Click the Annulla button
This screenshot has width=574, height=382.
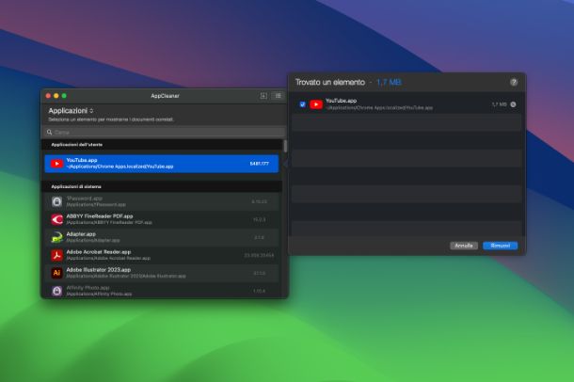(464, 246)
